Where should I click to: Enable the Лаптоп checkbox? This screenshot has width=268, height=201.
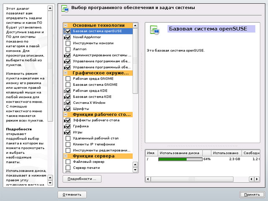(x=68, y=49)
